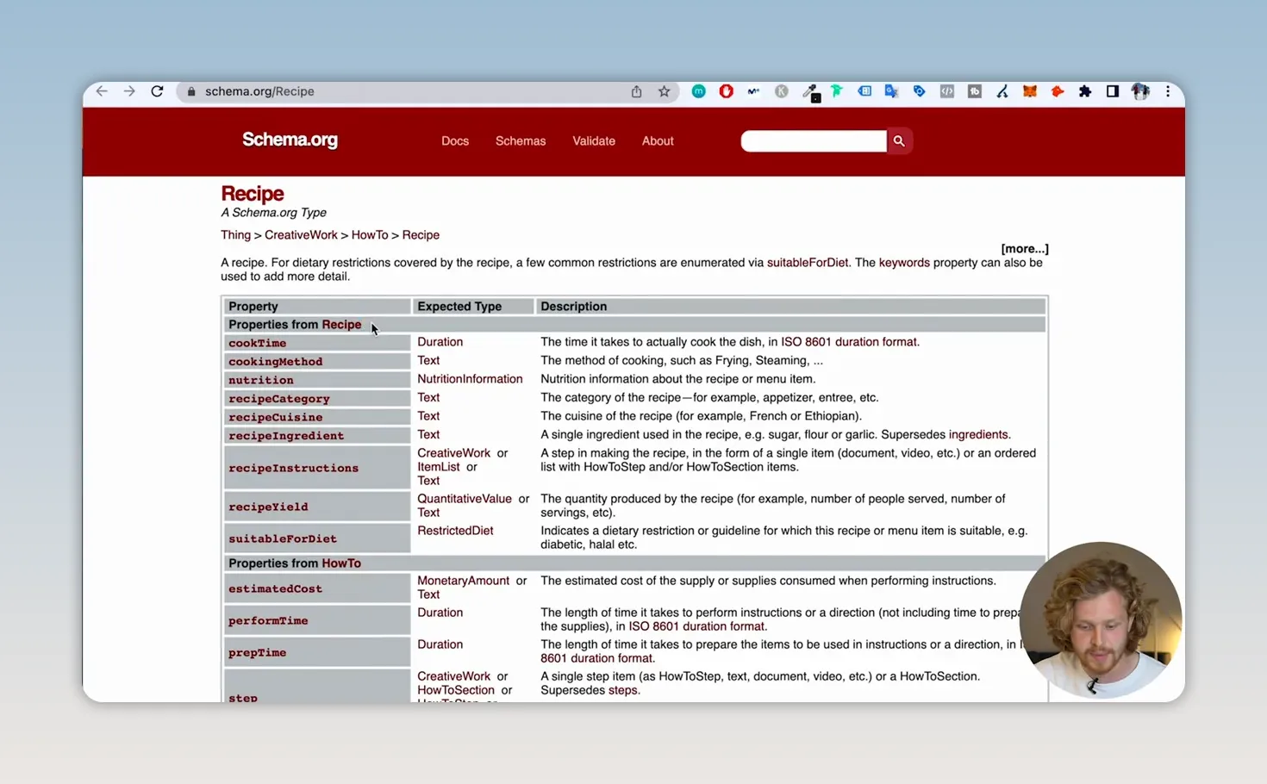
Task: Open the HowToSection type link
Action: (x=456, y=690)
